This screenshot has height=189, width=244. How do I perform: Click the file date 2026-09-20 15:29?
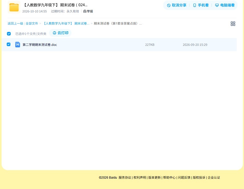click(x=195, y=45)
